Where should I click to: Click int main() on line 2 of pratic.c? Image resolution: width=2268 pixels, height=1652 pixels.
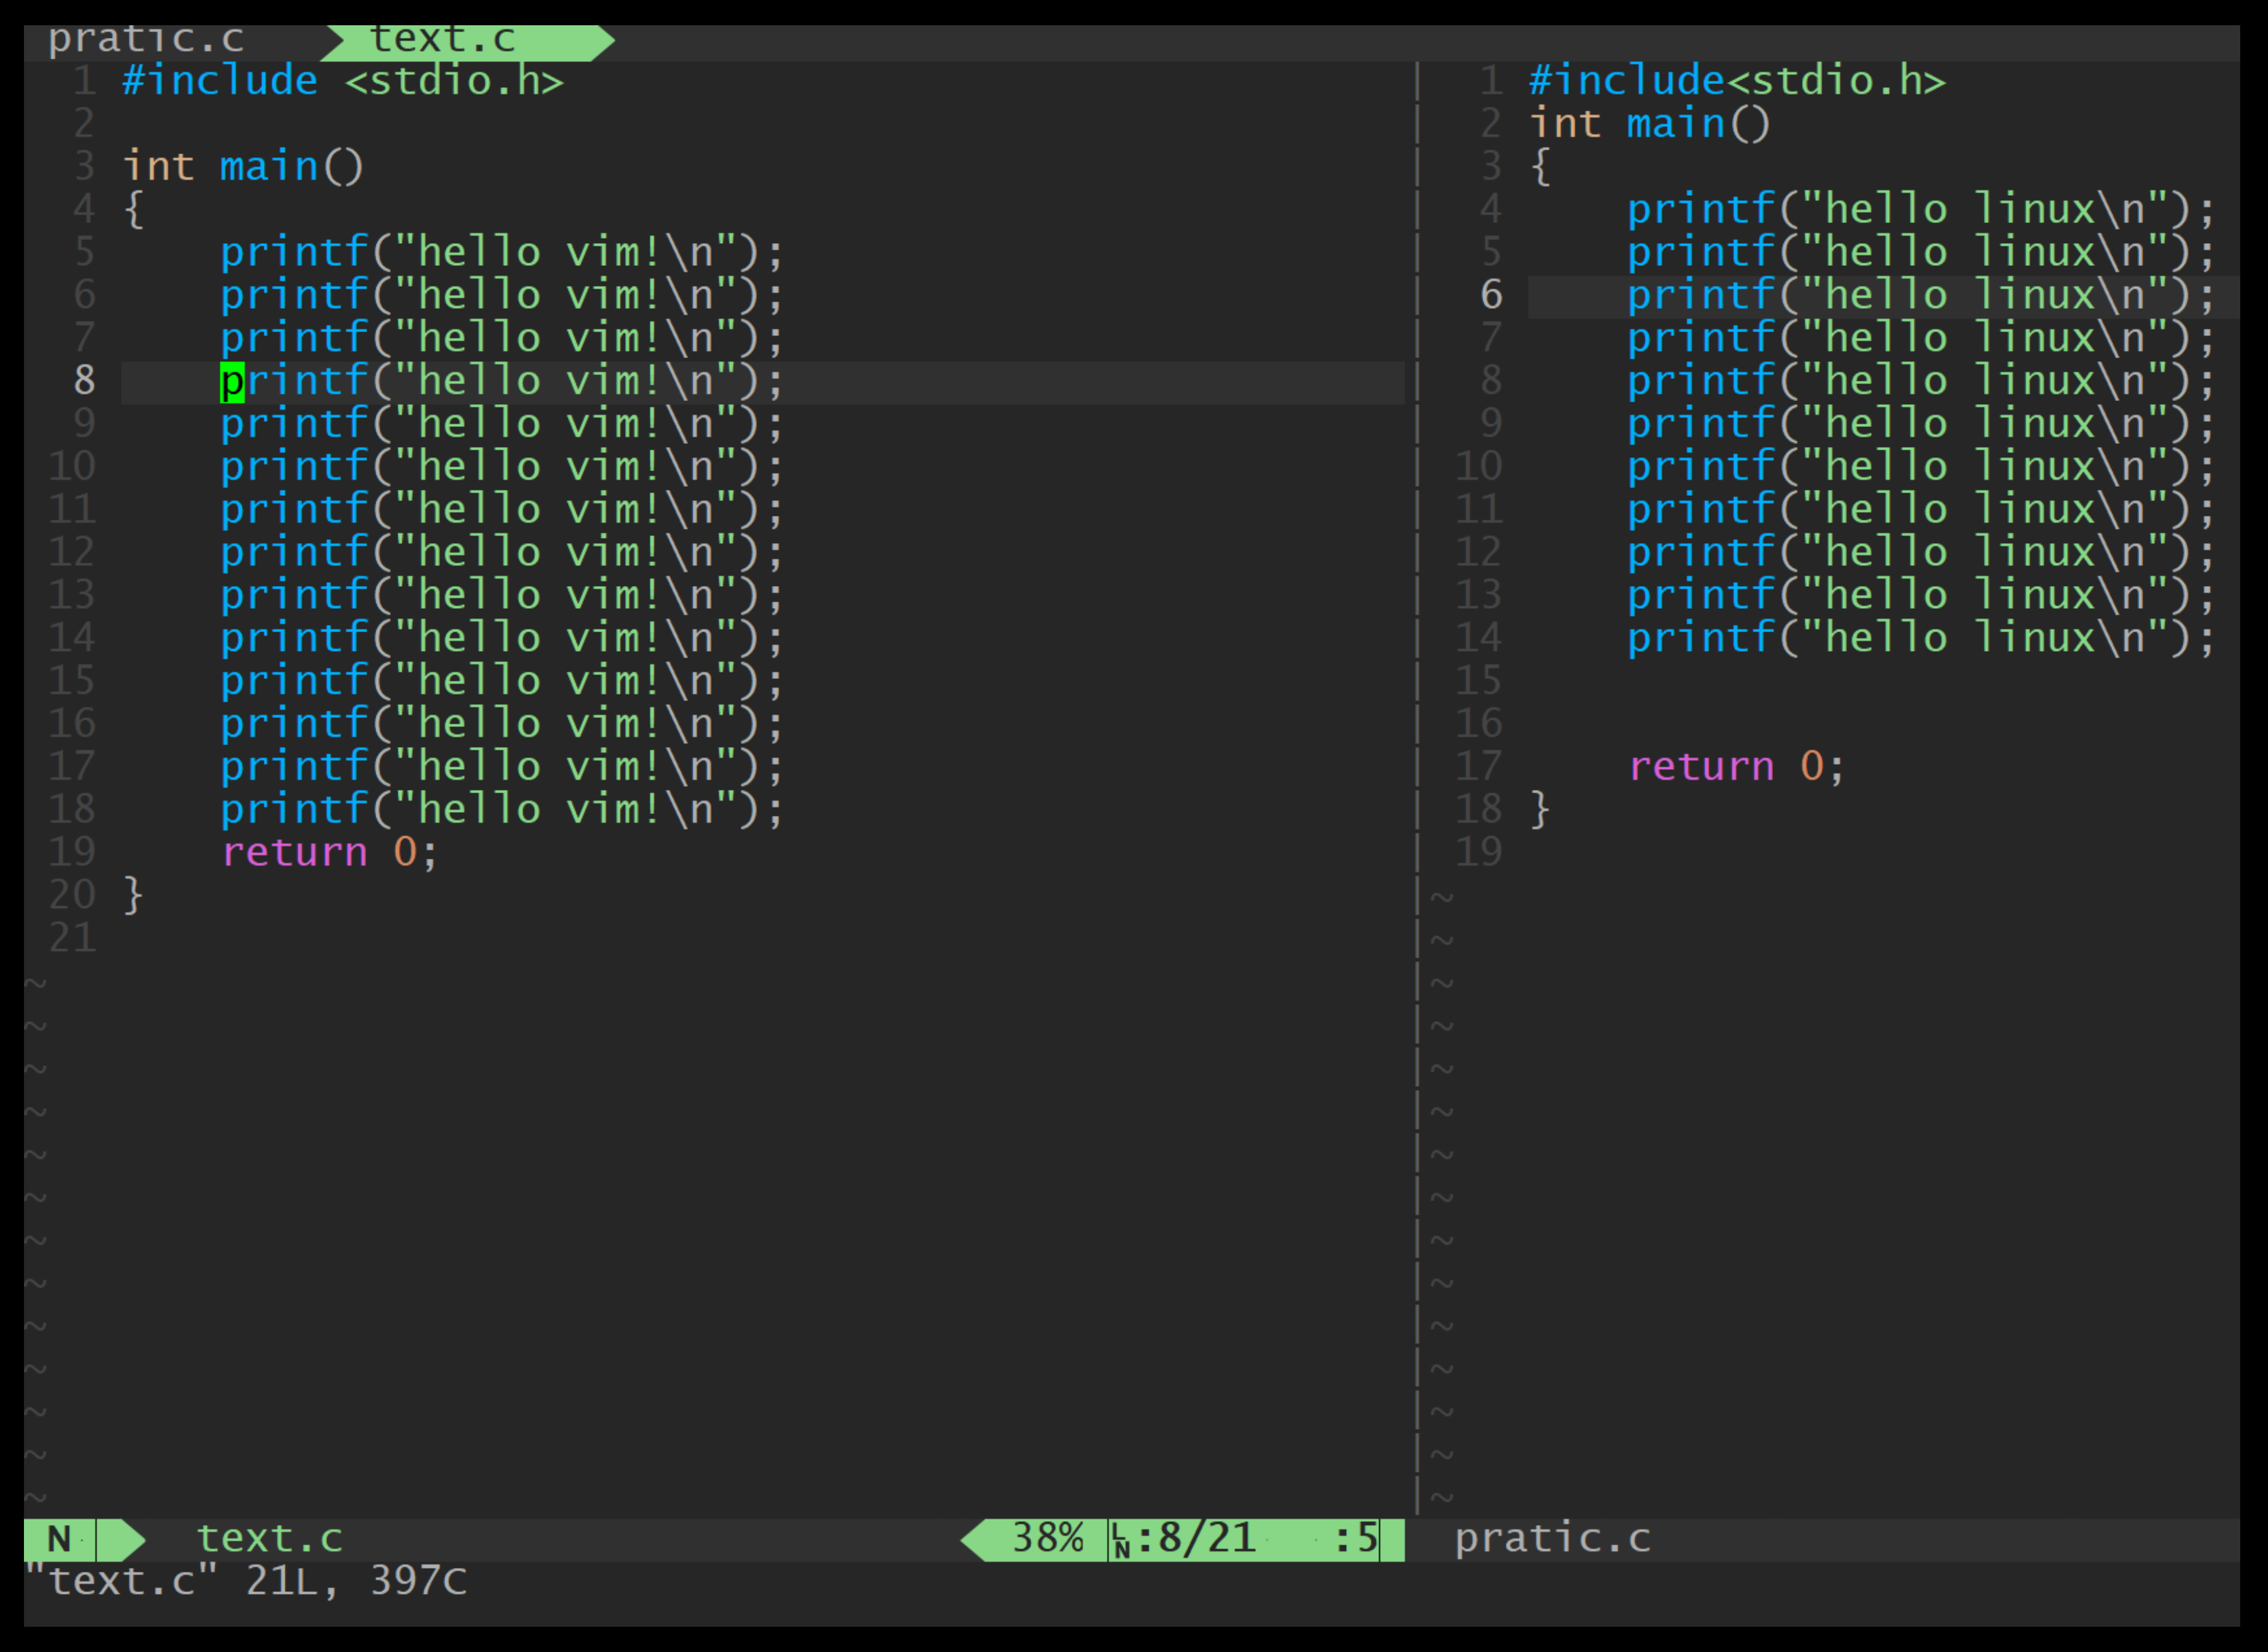click(x=1649, y=124)
